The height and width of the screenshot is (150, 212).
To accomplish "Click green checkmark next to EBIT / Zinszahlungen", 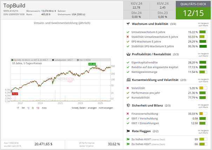I will pos(128,123).
